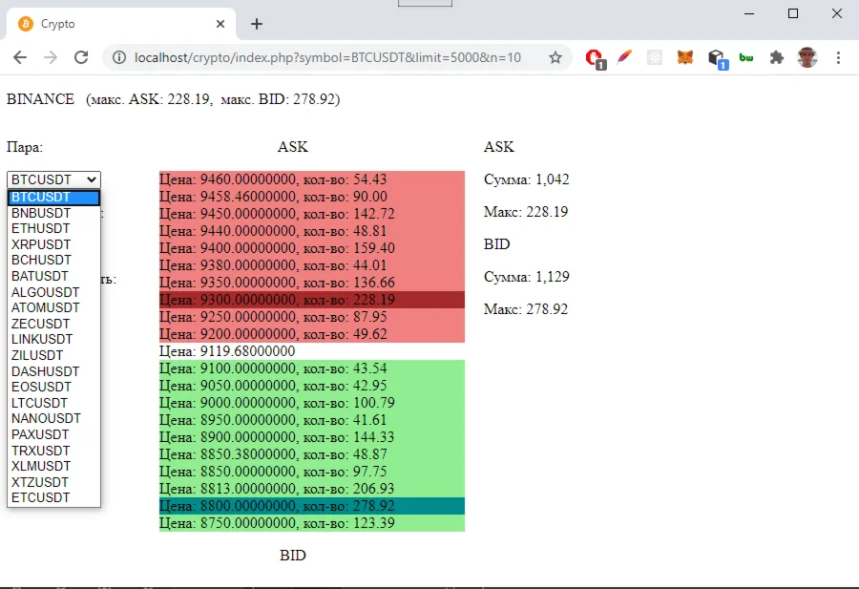Click the bid row priced 9100.00000000
This screenshot has height=589, width=859.
tap(312, 368)
